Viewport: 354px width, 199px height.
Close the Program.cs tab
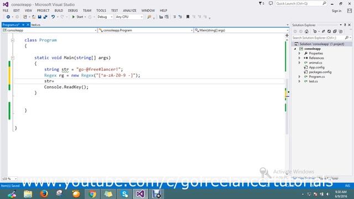pyautogui.click(x=28, y=25)
